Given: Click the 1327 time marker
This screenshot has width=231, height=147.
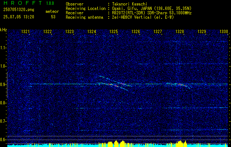Looking at the screenshot, I should point(158,32).
